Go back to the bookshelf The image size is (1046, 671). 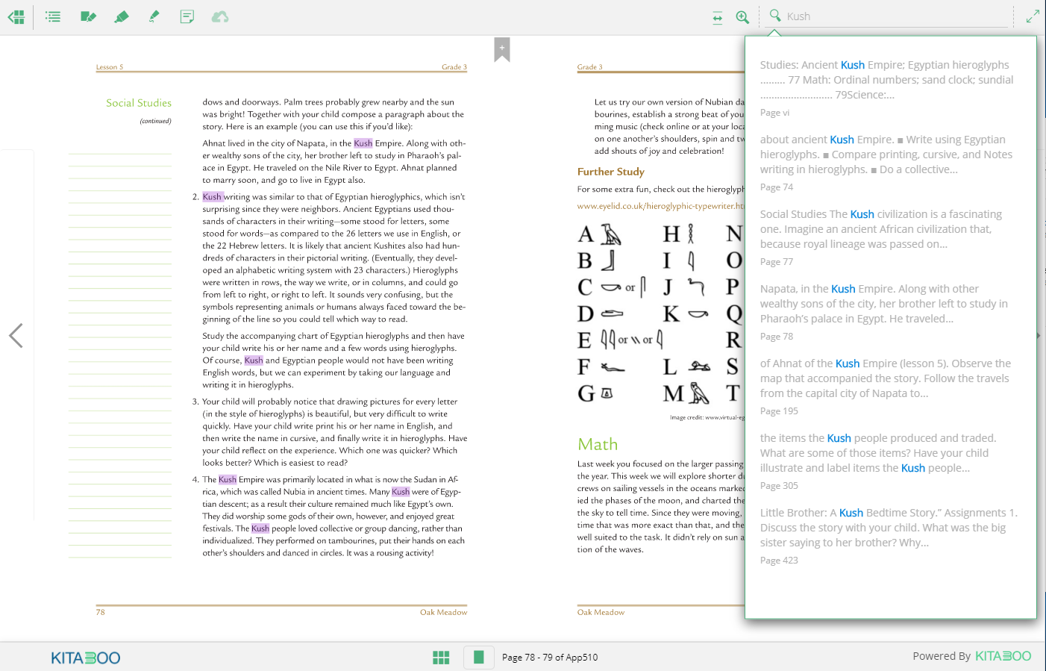point(16,16)
